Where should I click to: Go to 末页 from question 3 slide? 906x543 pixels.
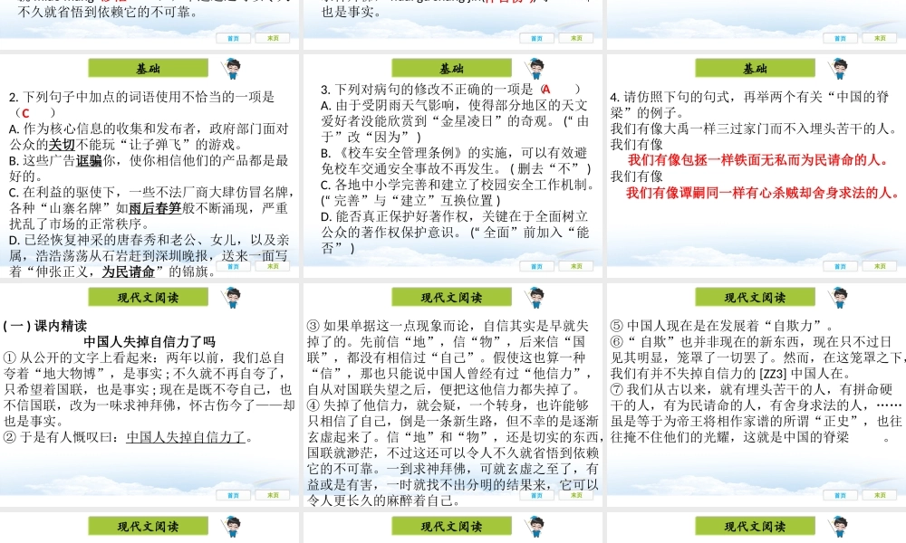click(x=576, y=267)
